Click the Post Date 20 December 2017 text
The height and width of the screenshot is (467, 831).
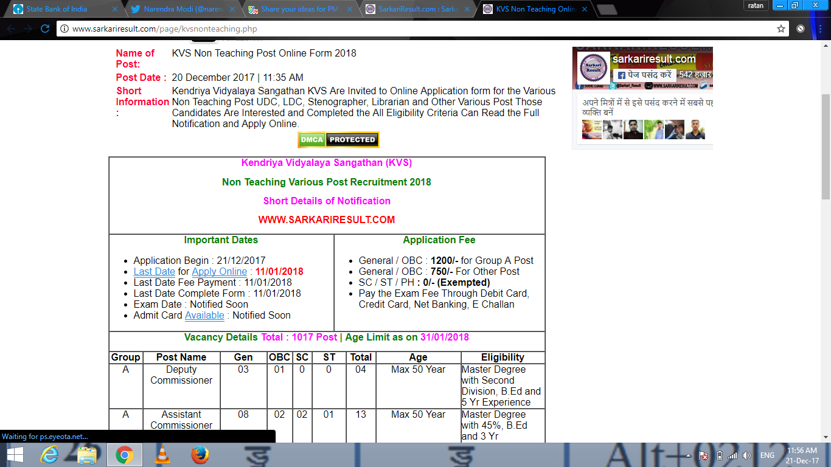[237, 77]
